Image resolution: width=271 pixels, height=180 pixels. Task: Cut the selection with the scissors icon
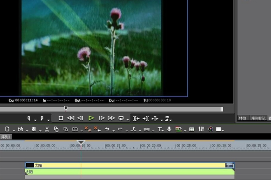[47, 130]
